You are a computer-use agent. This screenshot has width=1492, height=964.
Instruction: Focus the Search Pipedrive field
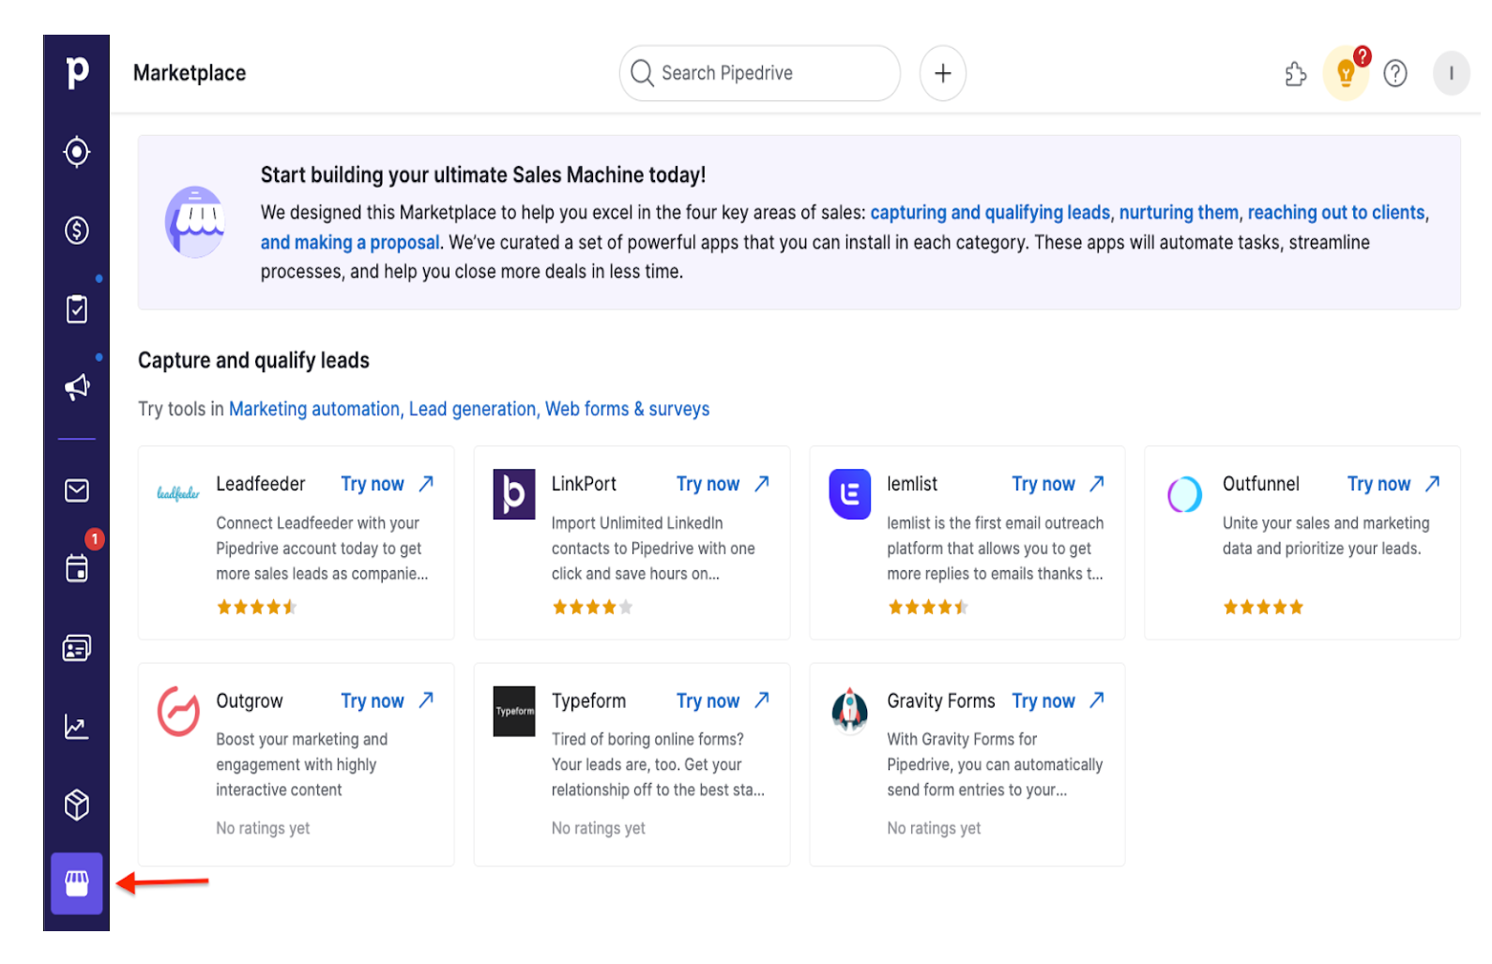[760, 73]
